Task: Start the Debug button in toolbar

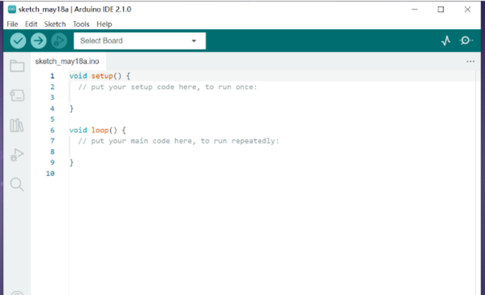Action: point(59,40)
